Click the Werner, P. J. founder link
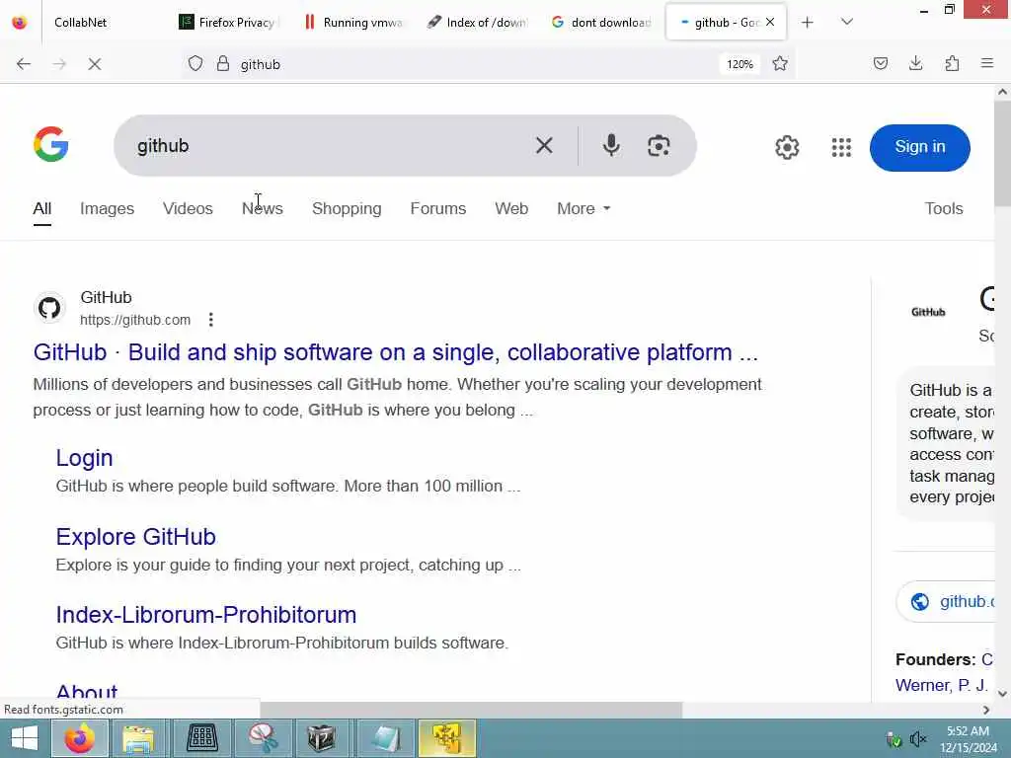This screenshot has width=1011, height=758. tap(941, 685)
